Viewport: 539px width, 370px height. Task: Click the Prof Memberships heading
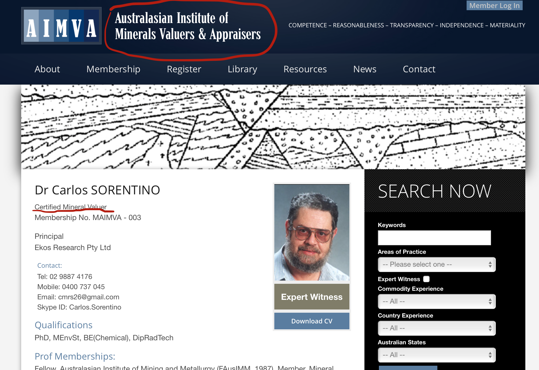point(75,356)
